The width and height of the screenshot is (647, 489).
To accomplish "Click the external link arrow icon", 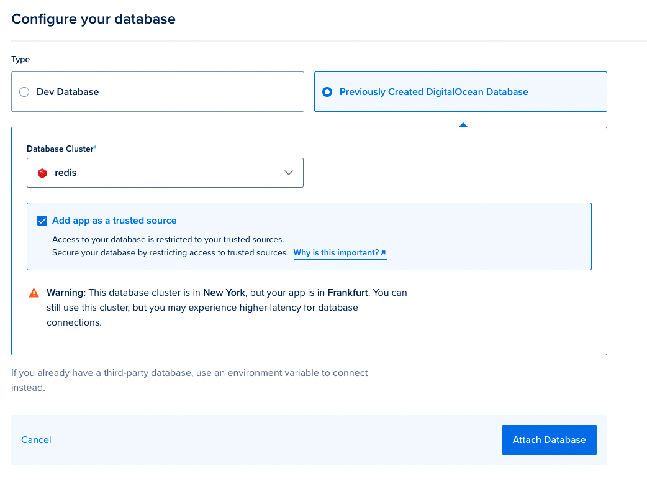I will 383,253.
